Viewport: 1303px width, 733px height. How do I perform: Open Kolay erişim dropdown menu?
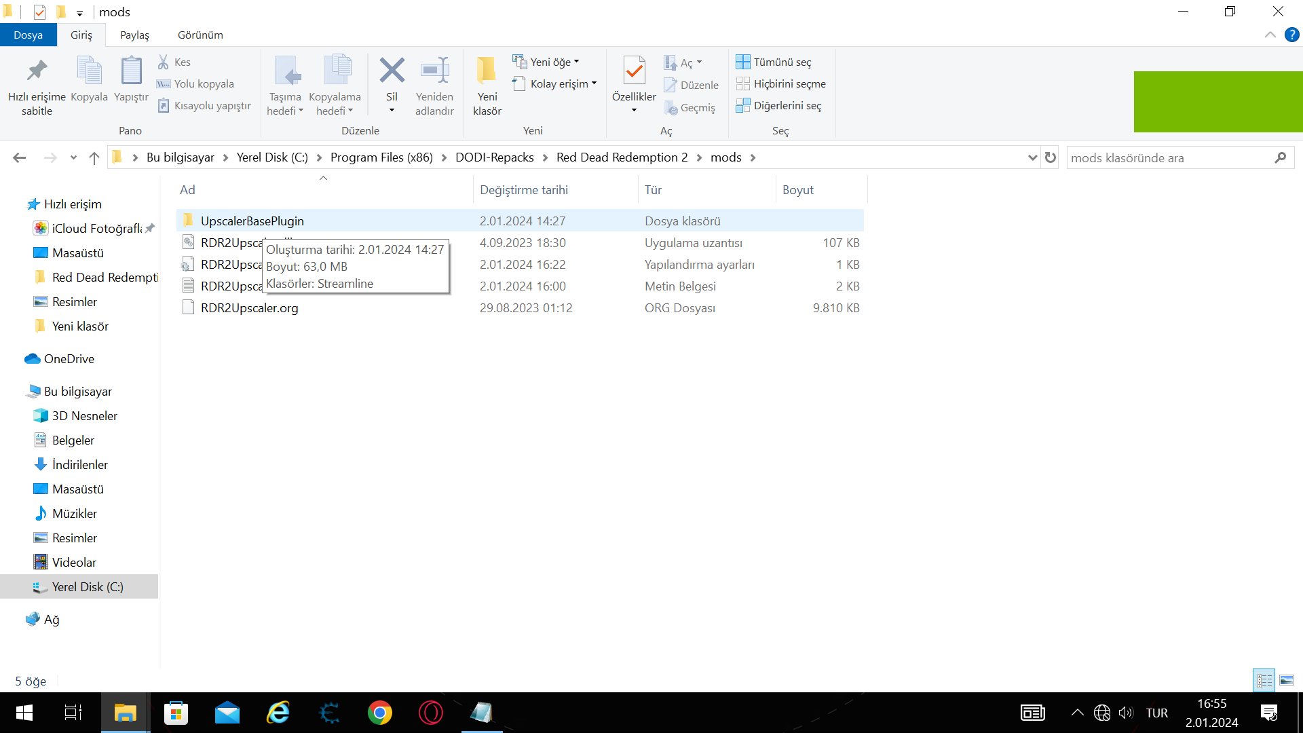coord(555,83)
